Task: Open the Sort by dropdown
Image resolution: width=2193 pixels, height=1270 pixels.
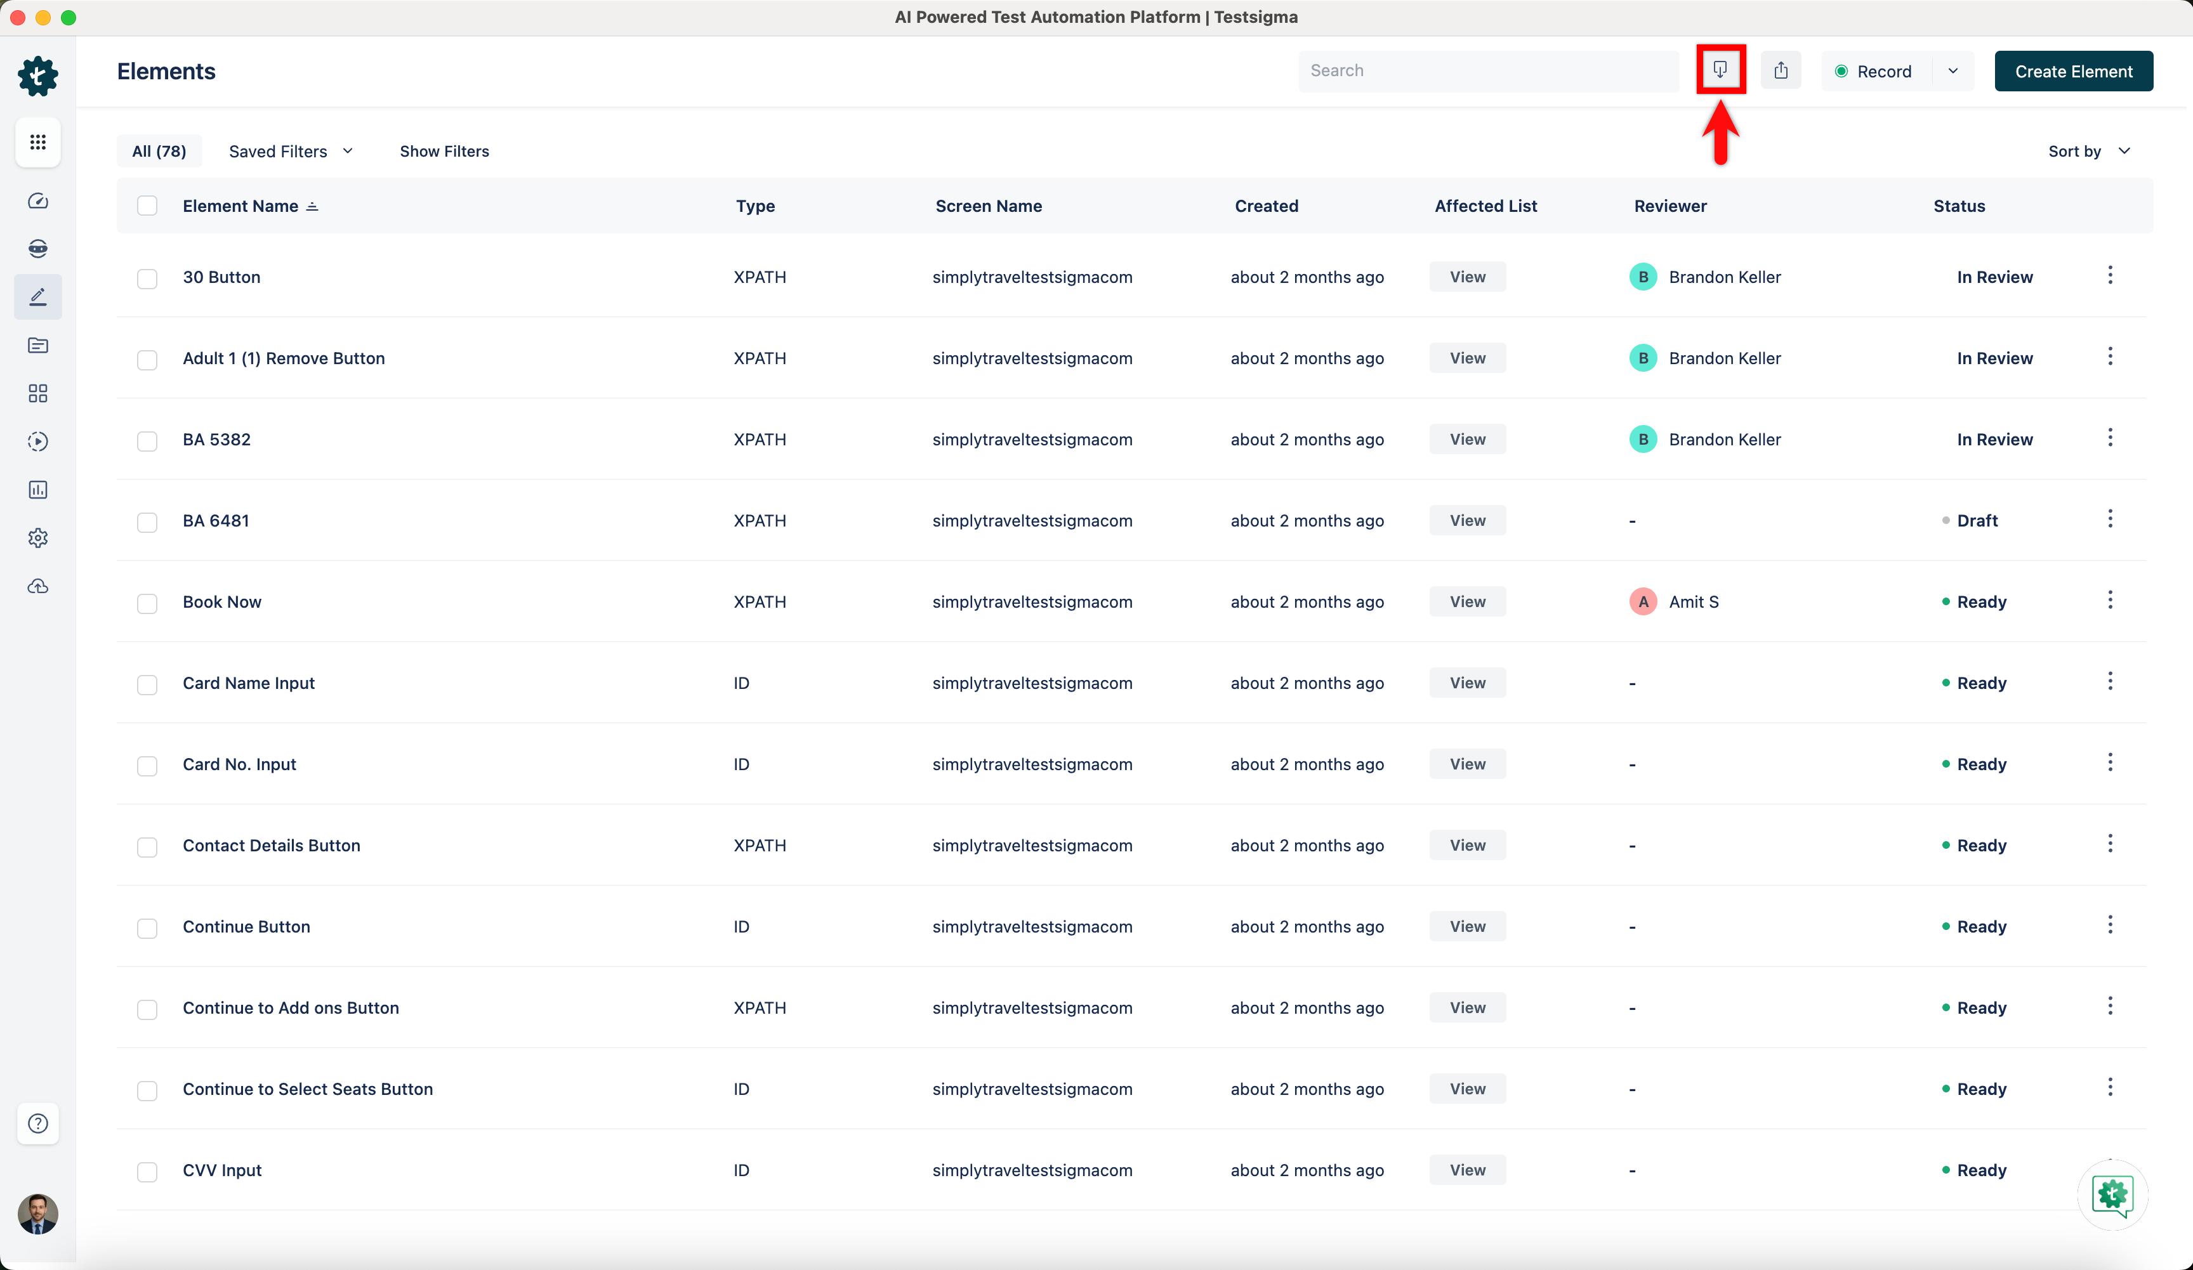Action: (2088, 152)
